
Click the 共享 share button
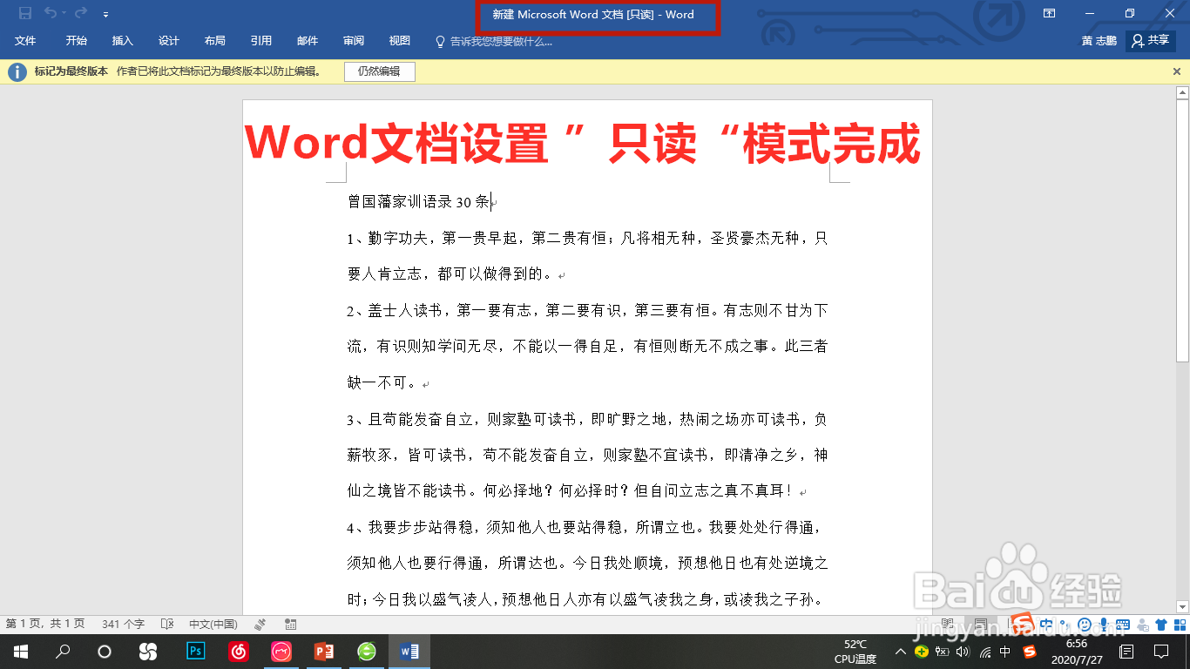click(1151, 41)
